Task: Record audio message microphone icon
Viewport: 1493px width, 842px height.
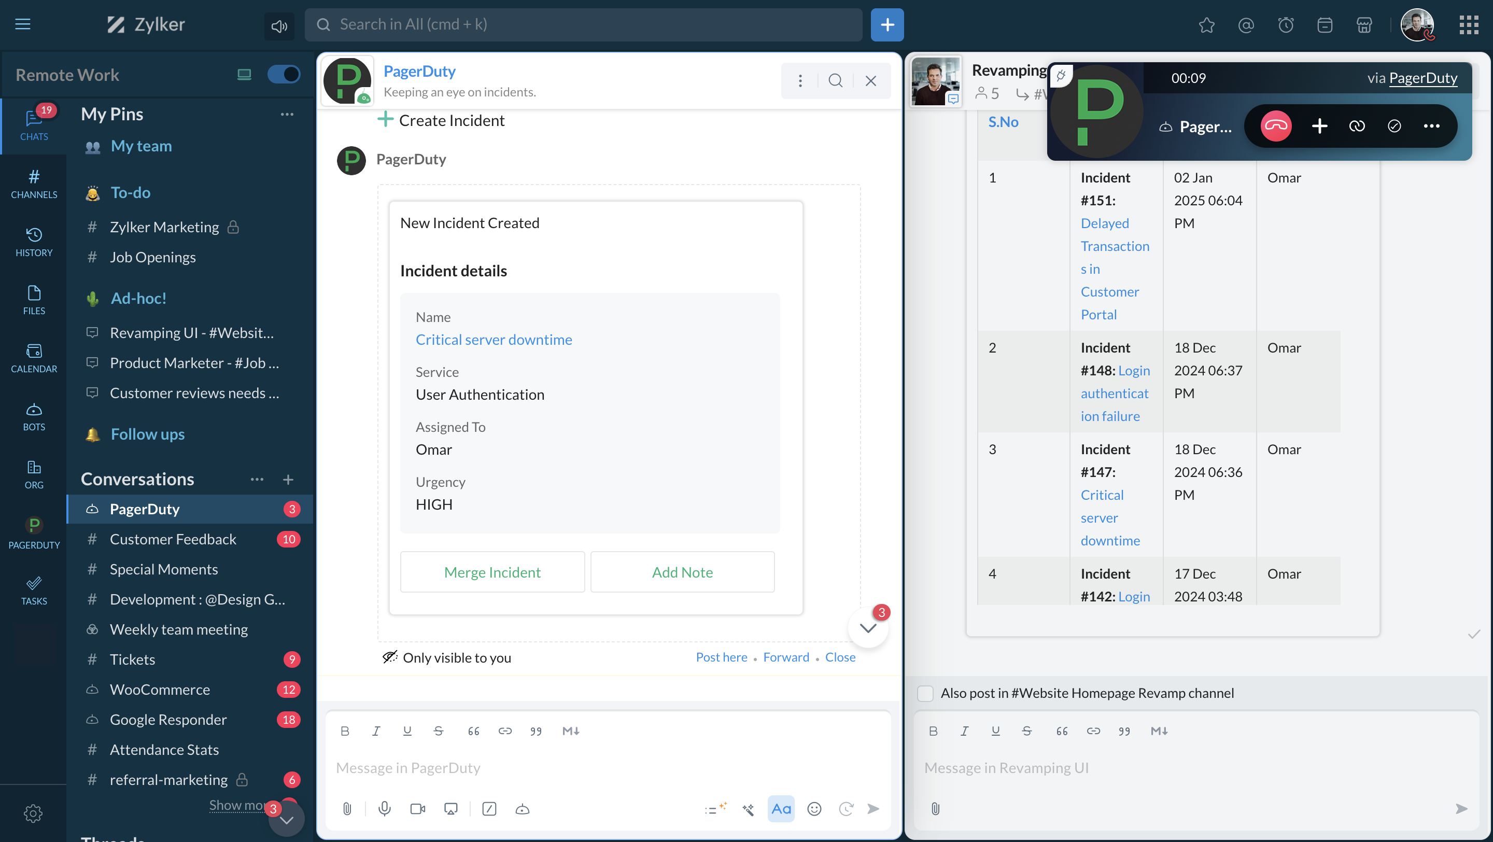Action: (x=384, y=809)
